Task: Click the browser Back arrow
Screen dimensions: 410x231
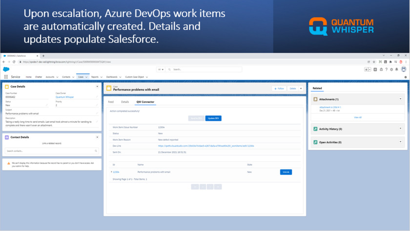Action: click(x=4, y=62)
